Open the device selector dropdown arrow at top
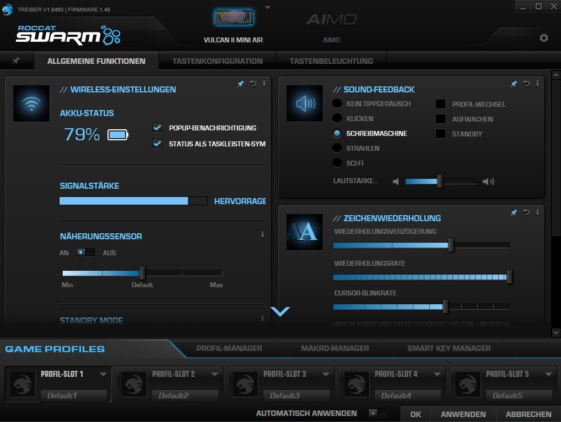 coord(267,8)
